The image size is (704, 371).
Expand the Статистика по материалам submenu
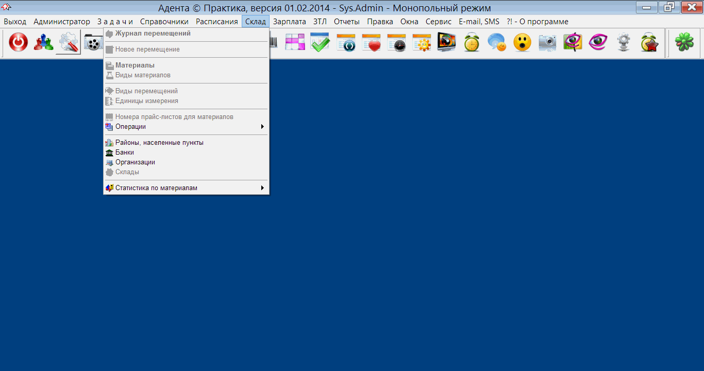[156, 188]
